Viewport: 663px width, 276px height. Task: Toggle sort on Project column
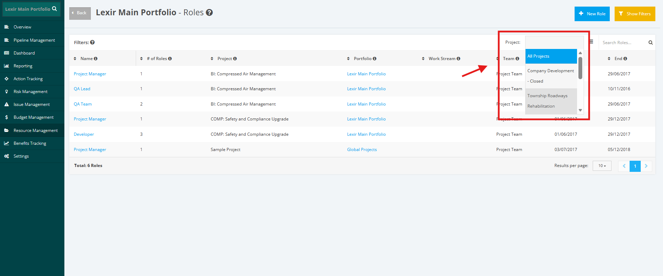(212, 59)
